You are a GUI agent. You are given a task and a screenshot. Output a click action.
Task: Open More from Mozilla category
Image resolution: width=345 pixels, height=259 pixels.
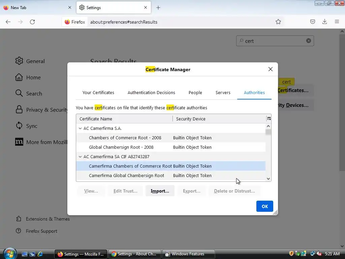[41, 142]
